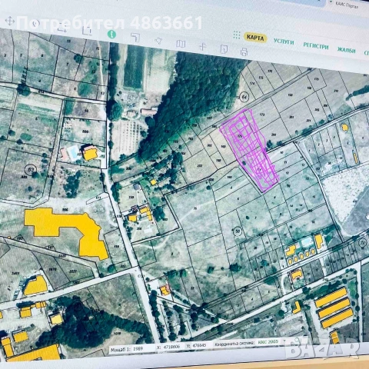Image resolution: width=369 pixels, height=369 pixels.
Task: Open the document export icon
Action: pyautogui.click(x=224, y=49)
